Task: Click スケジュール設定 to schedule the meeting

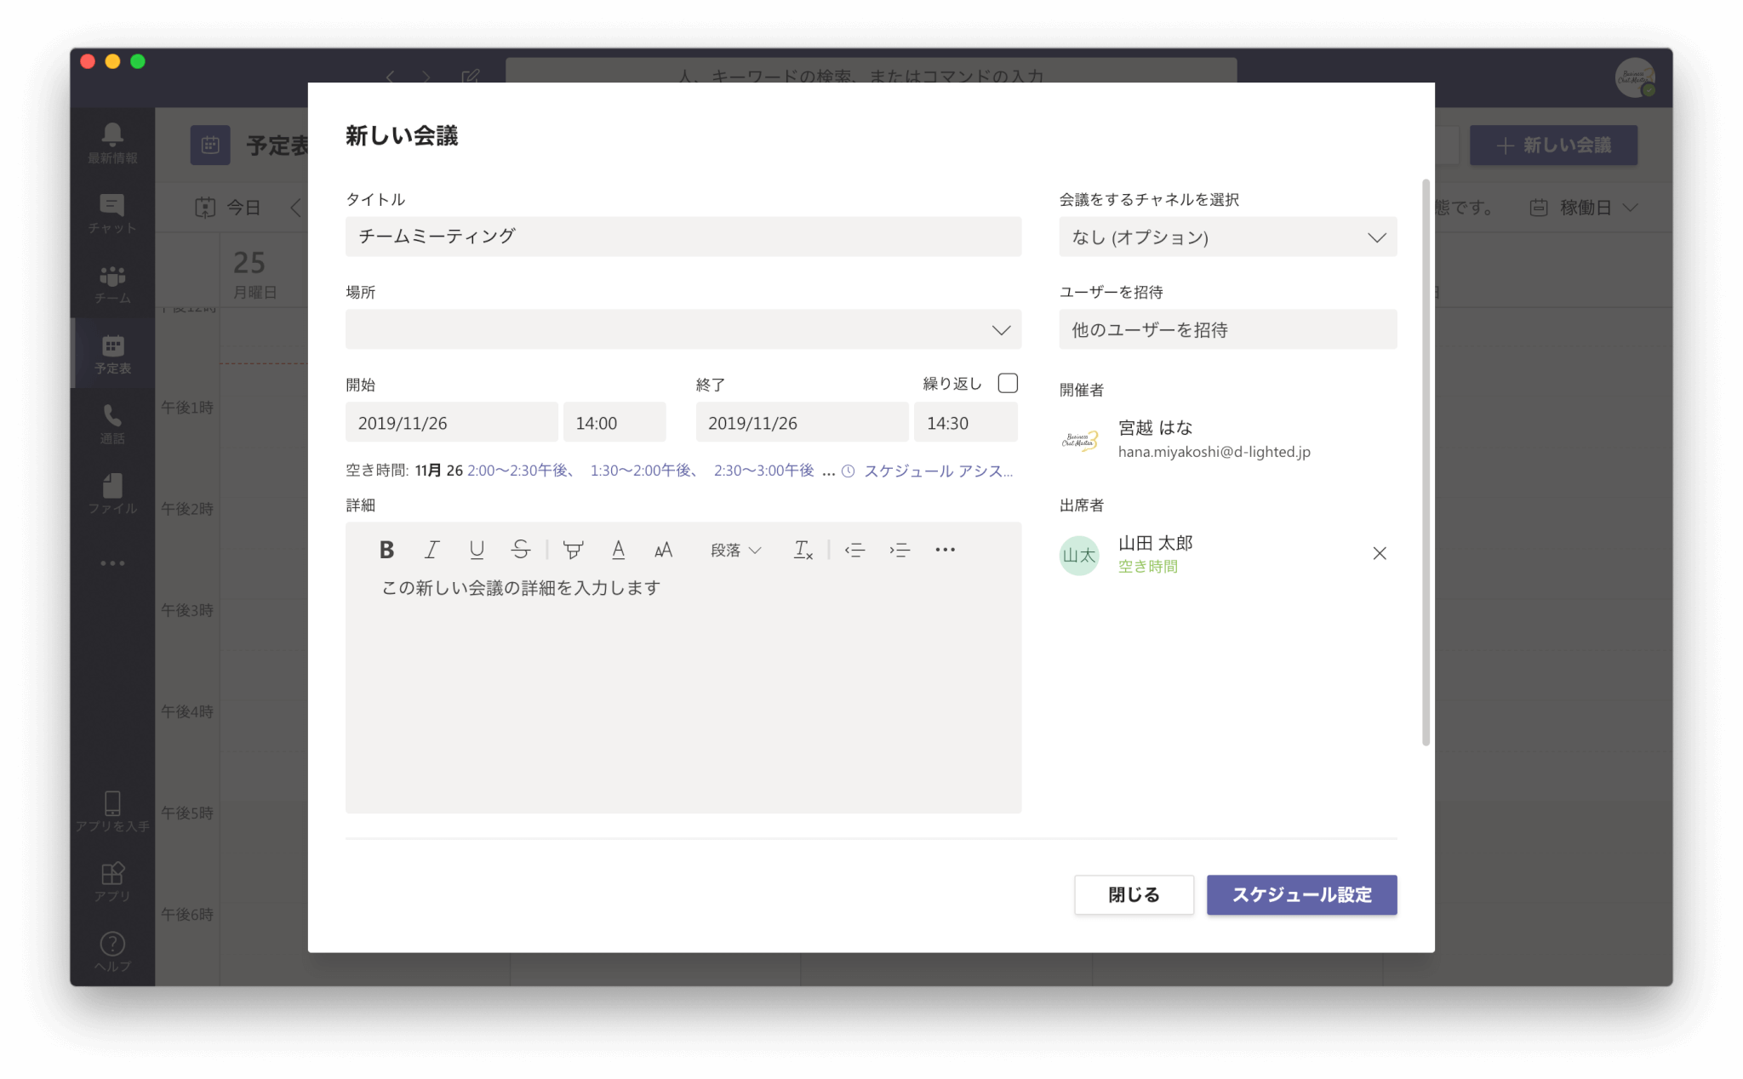Action: pos(1301,894)
